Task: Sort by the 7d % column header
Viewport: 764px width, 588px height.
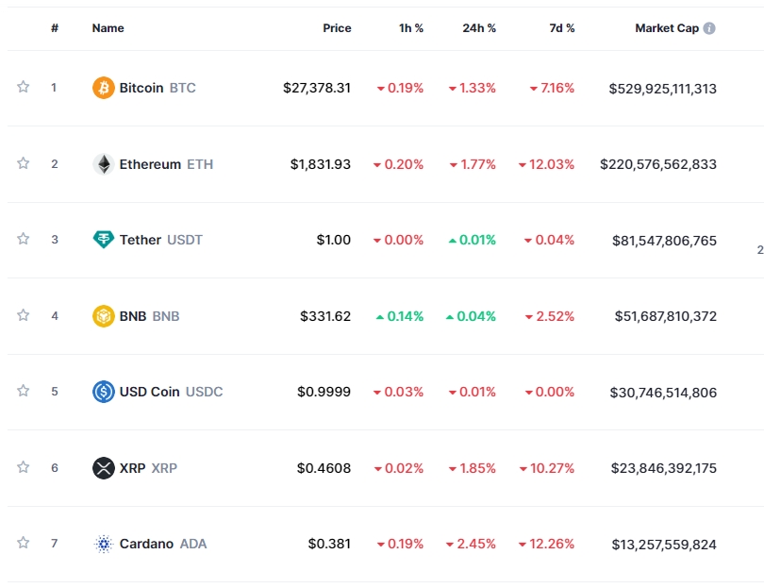Action: [x=562, y=28]
